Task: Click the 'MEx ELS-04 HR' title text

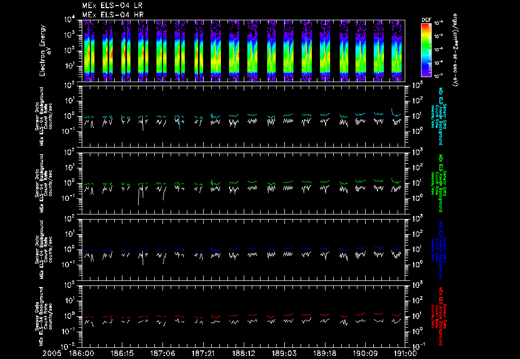Action: (113, 15)
